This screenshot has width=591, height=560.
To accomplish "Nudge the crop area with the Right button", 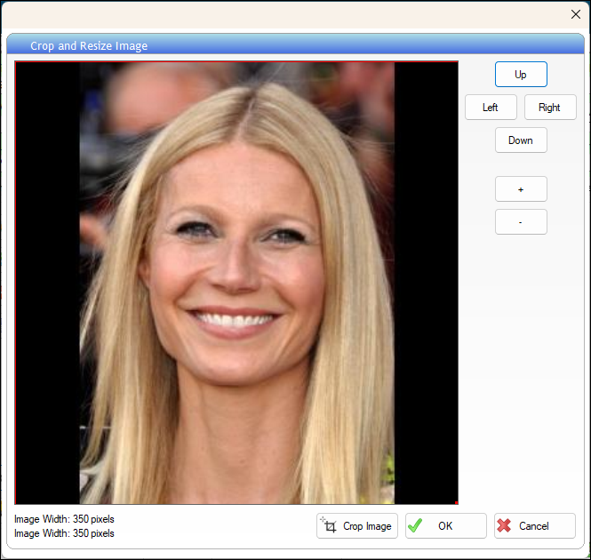I will [550, 107].
